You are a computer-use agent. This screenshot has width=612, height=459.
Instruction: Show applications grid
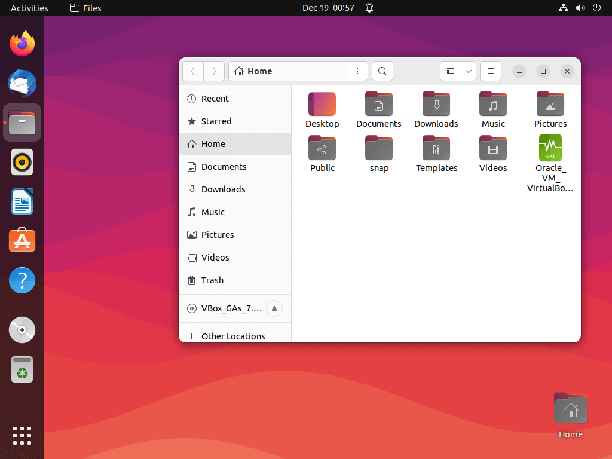point(22,436)
